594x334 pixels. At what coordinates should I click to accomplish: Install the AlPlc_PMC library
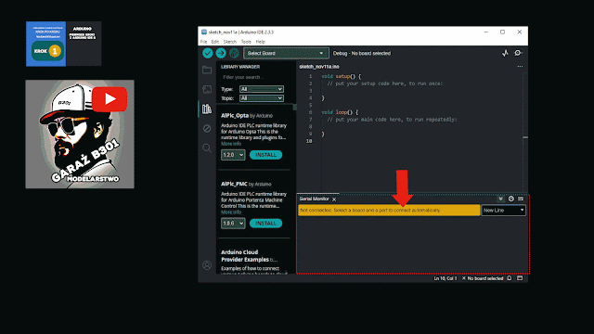tap(265, 224)
